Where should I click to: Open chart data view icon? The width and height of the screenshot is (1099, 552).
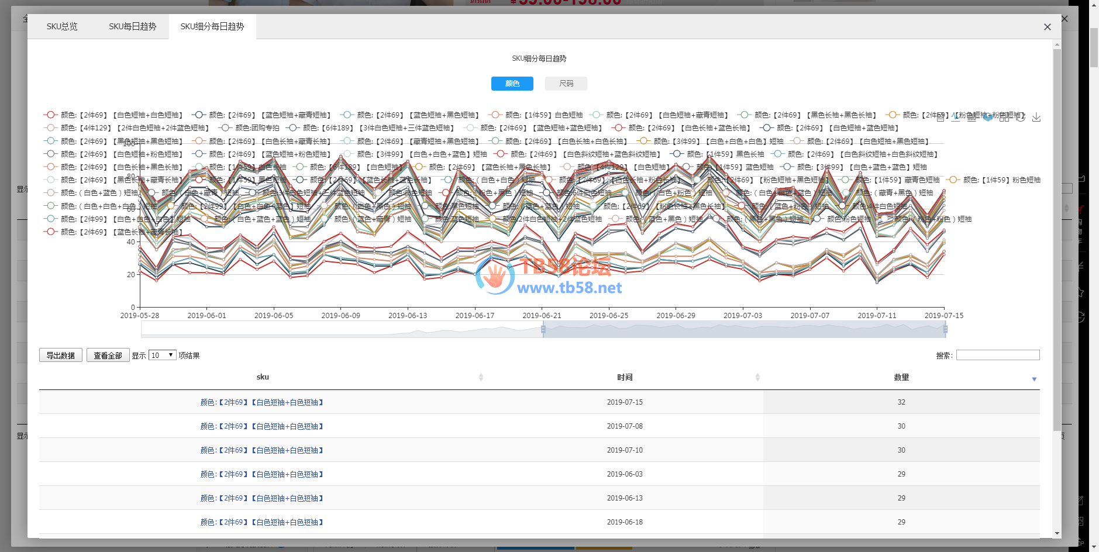pos(940,117)
